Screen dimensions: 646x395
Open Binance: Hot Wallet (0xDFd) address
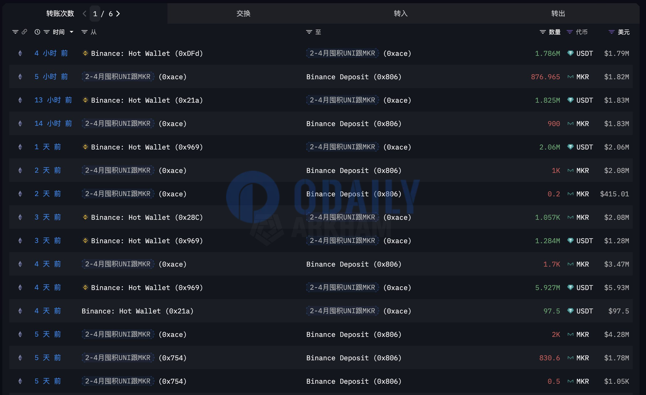147,53
